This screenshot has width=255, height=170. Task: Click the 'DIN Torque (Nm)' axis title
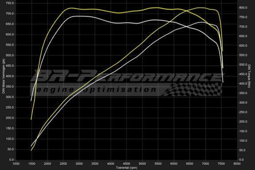tap(249, 76)
